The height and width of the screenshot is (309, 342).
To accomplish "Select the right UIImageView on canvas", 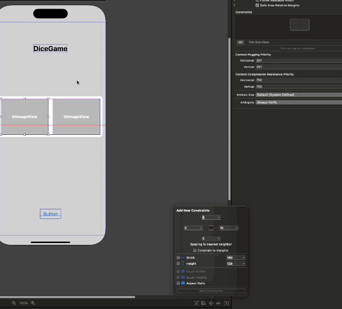I will [x=76, y=117].
